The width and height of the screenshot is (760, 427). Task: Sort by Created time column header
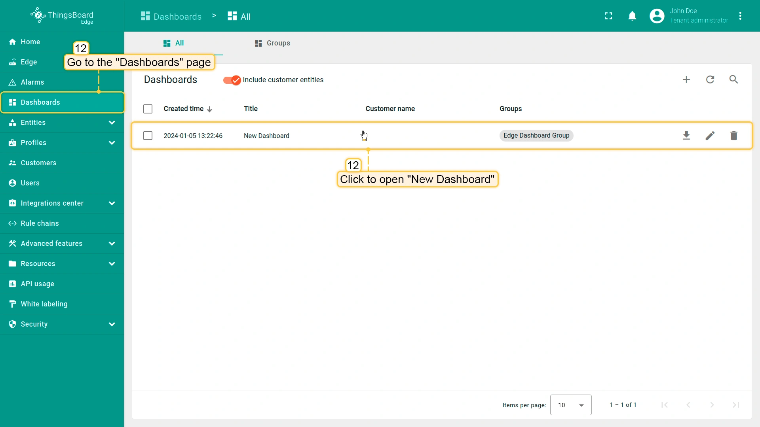click(184, 109)
